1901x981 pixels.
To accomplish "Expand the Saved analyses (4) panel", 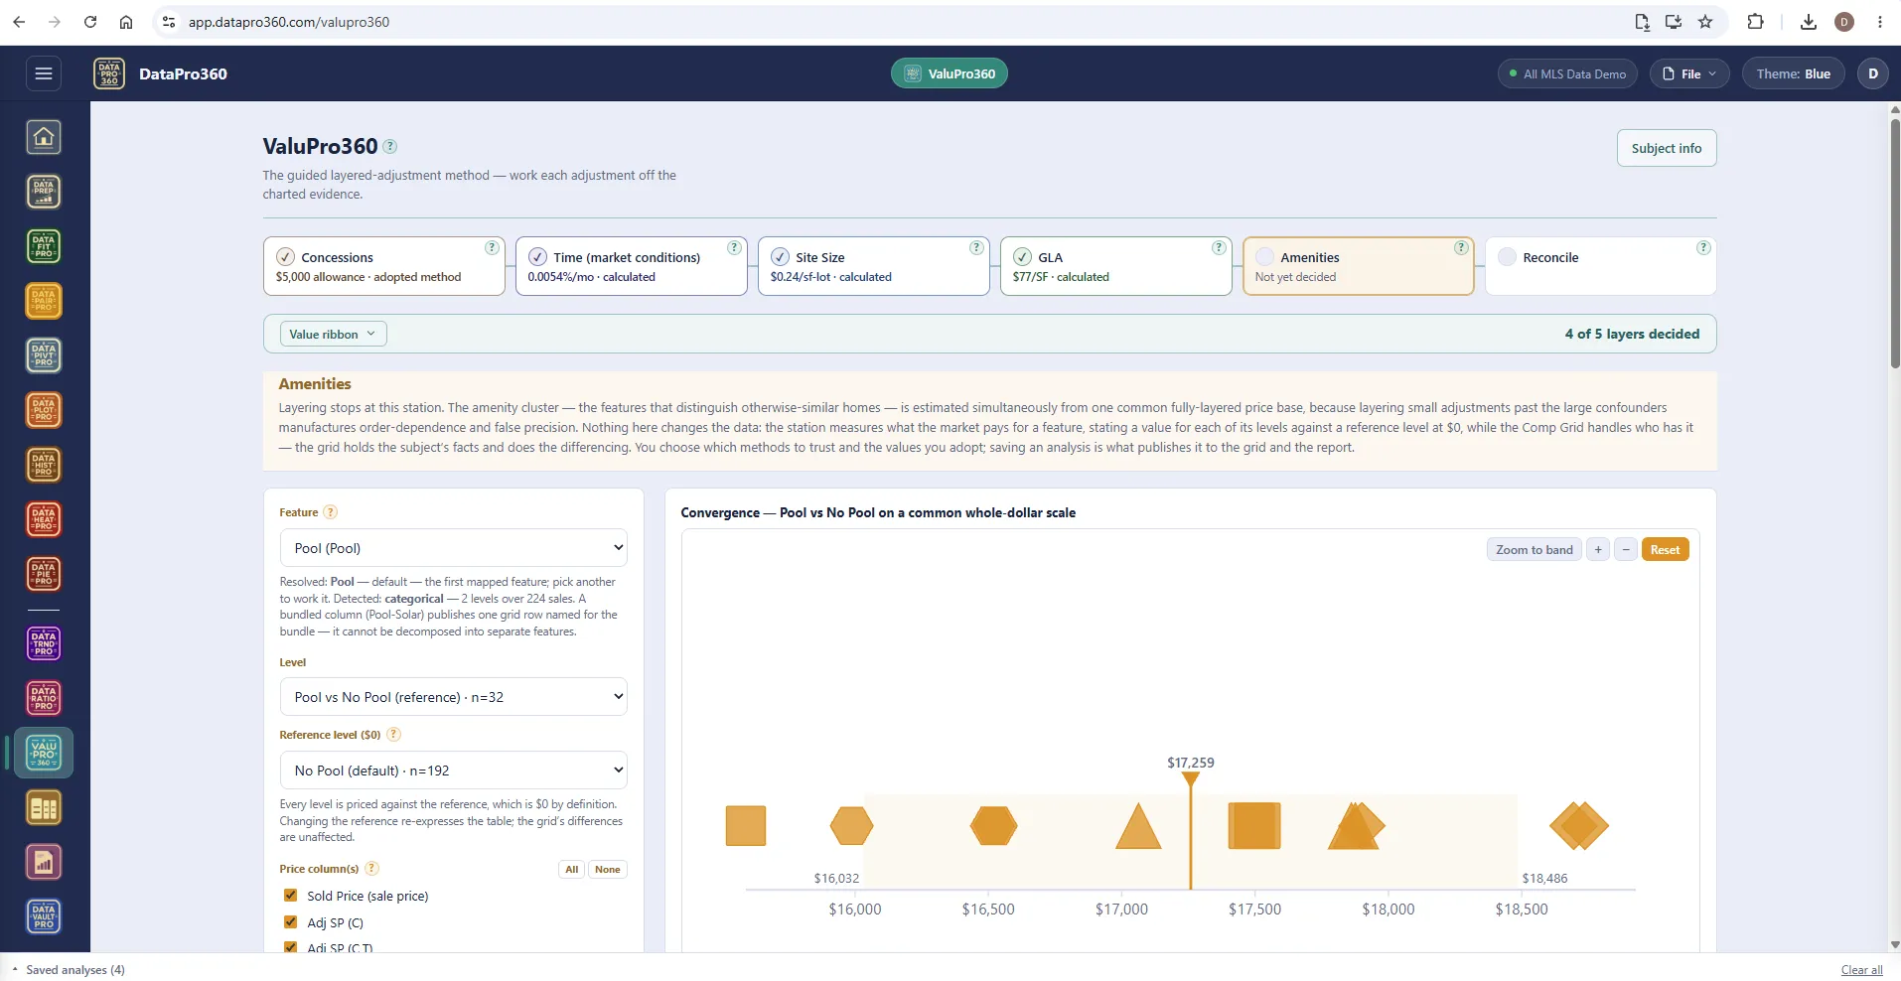I will [69, 970].
